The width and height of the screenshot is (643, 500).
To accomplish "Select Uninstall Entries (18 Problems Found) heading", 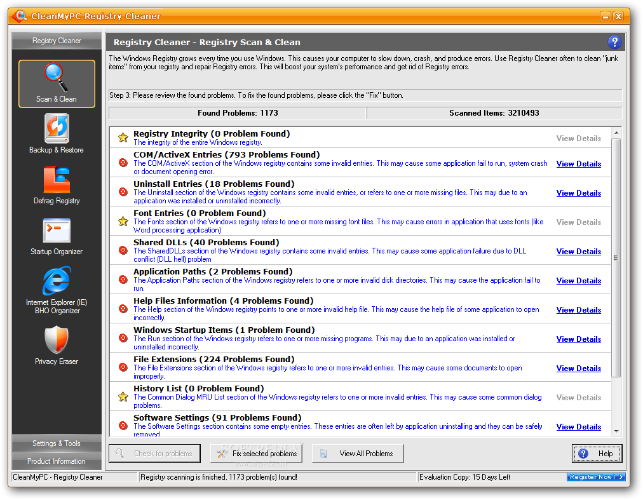I will click(x=214, y=184).
